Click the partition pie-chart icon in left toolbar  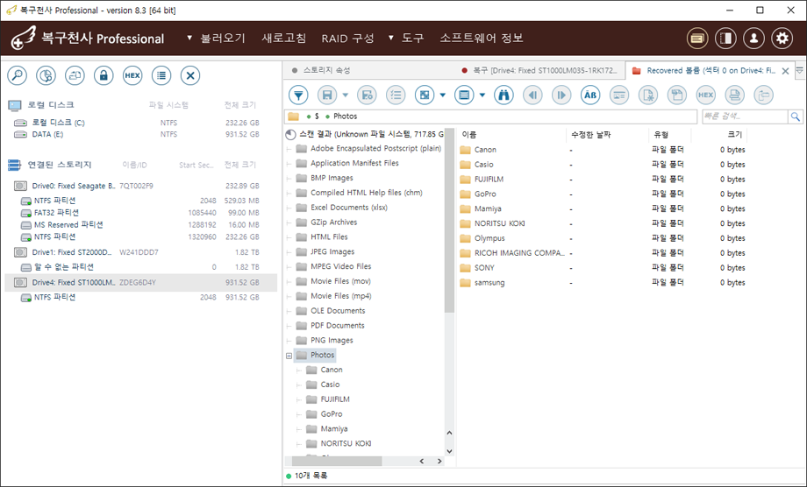click(x=46, y=75)
